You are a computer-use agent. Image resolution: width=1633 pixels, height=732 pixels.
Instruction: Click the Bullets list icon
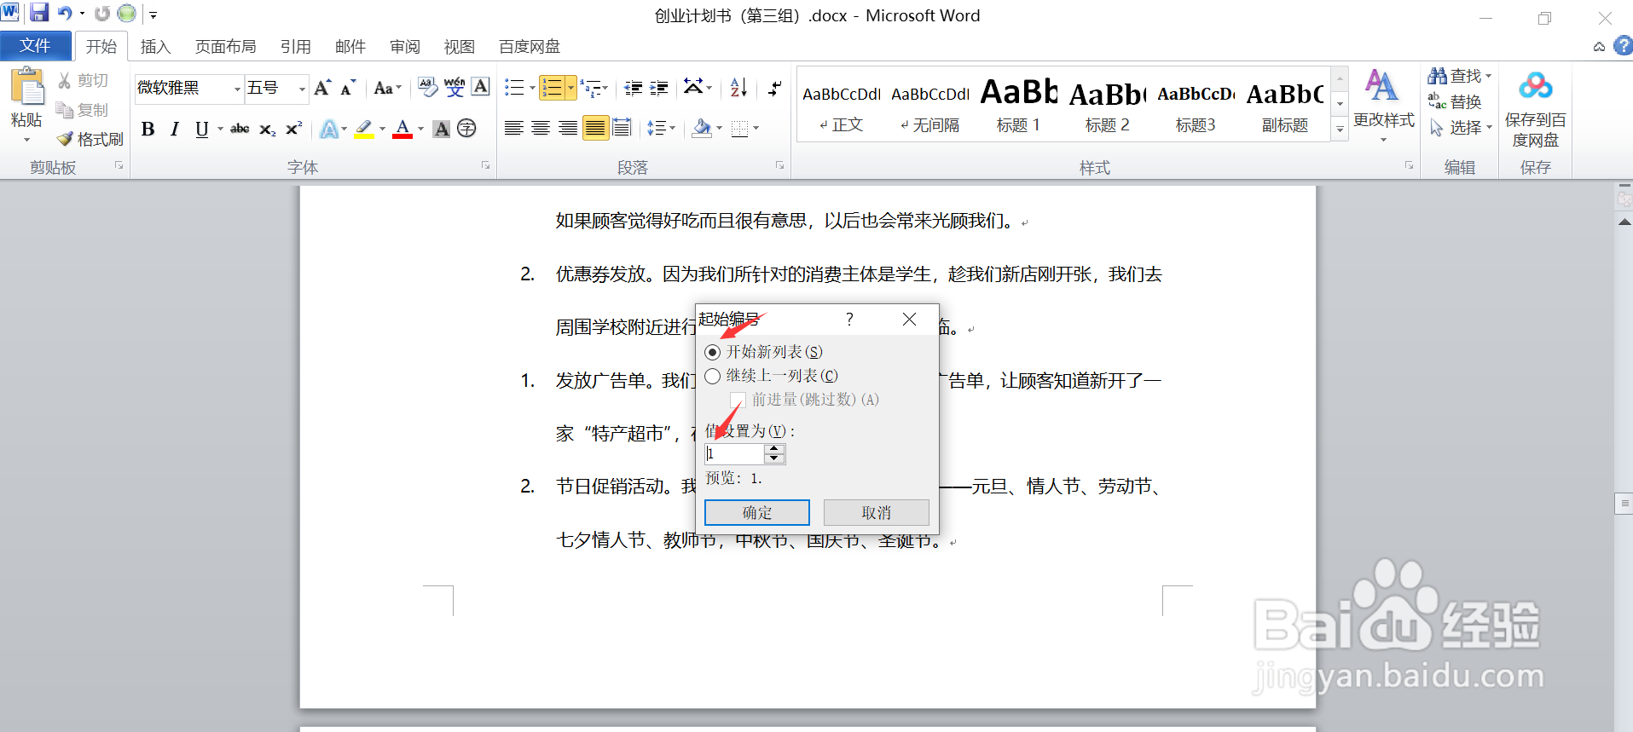point(514,87)
